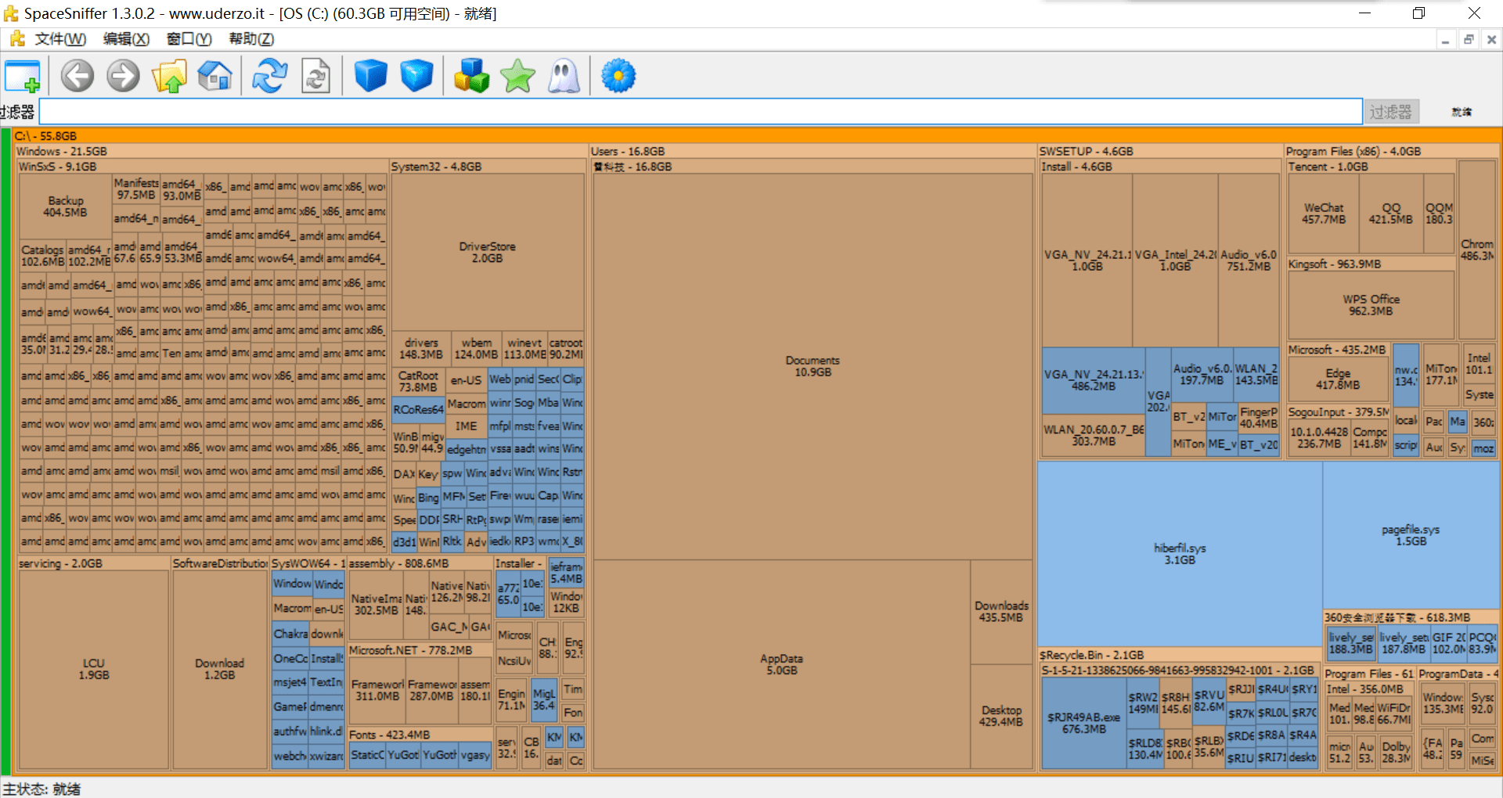Image resolution: width=1503 pixels, height=798 pixels.
Task: Click the second blue cube icon
Action: 416,77
